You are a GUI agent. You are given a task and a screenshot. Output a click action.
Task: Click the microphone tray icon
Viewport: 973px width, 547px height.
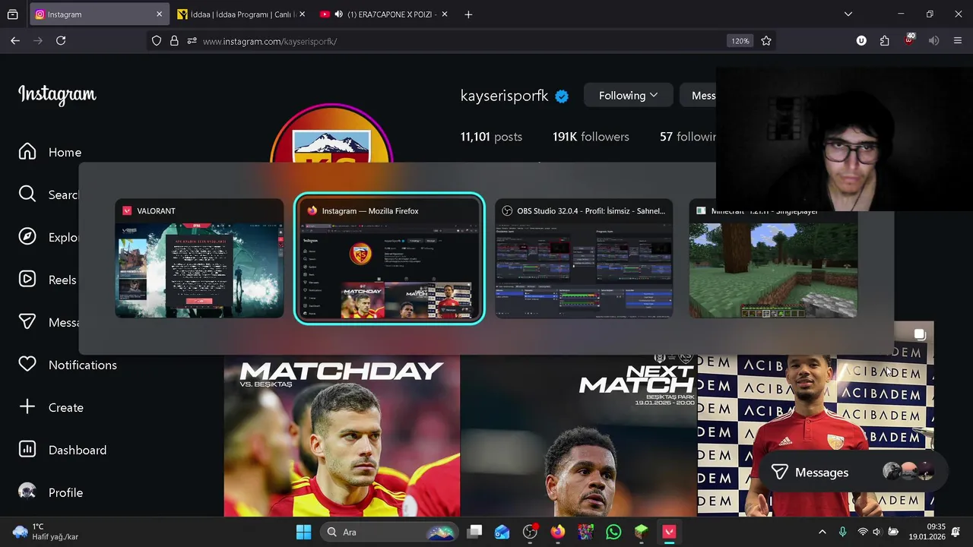[x=842, y=532]
